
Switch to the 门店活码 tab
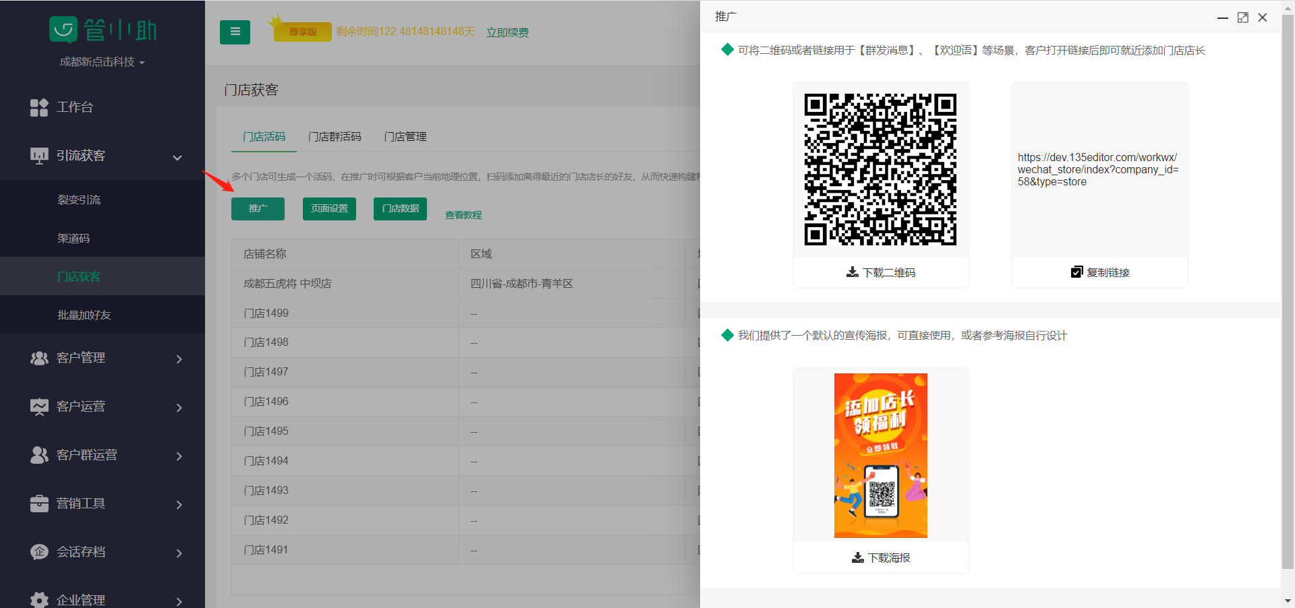coord(264,137)
